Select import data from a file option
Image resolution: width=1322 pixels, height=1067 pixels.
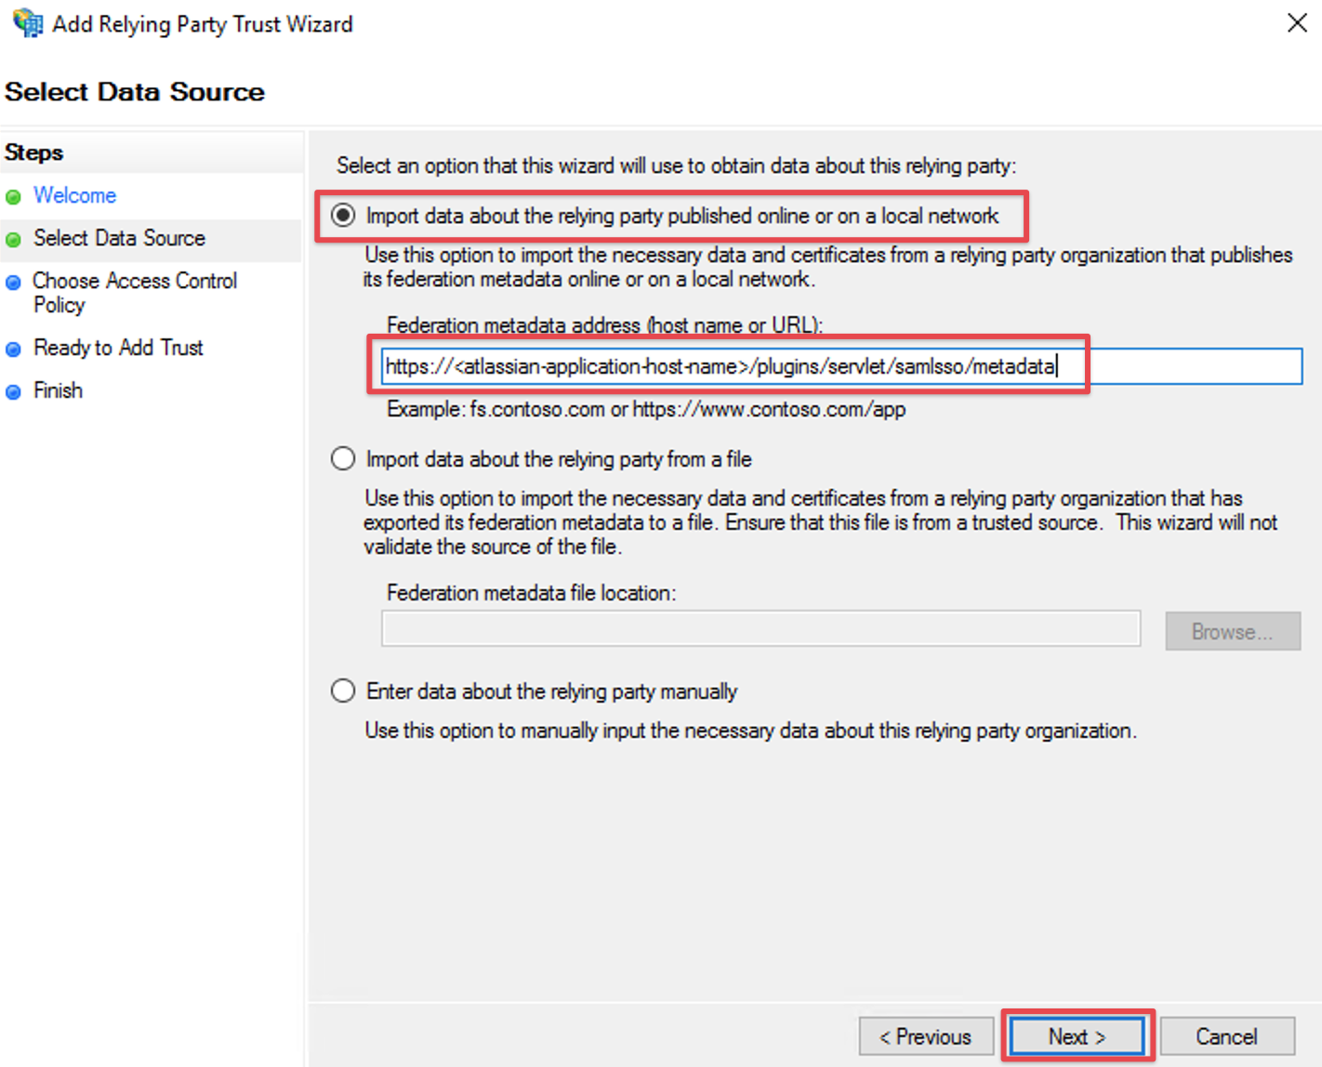tap(343, 459)
